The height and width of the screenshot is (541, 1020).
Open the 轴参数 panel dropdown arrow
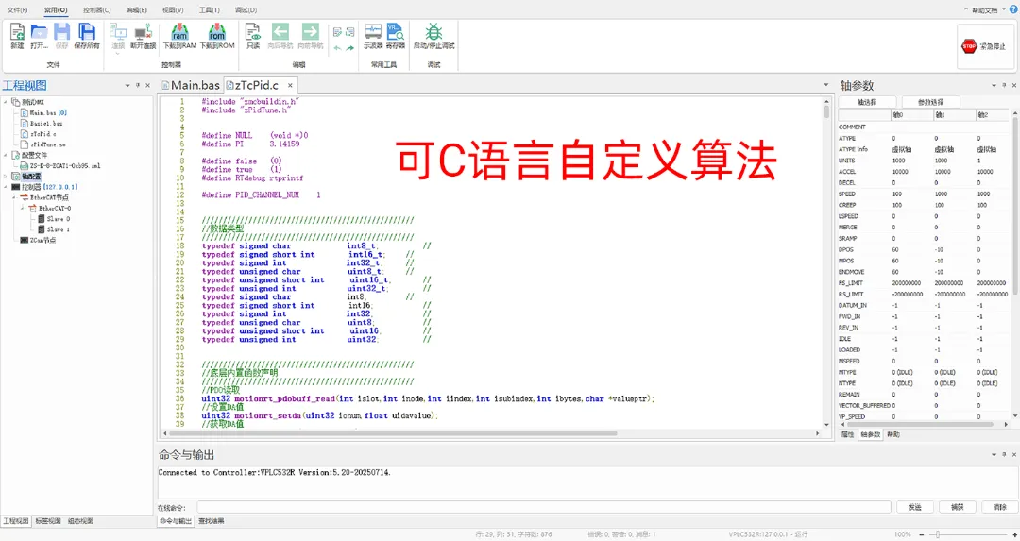coord(994,85)
